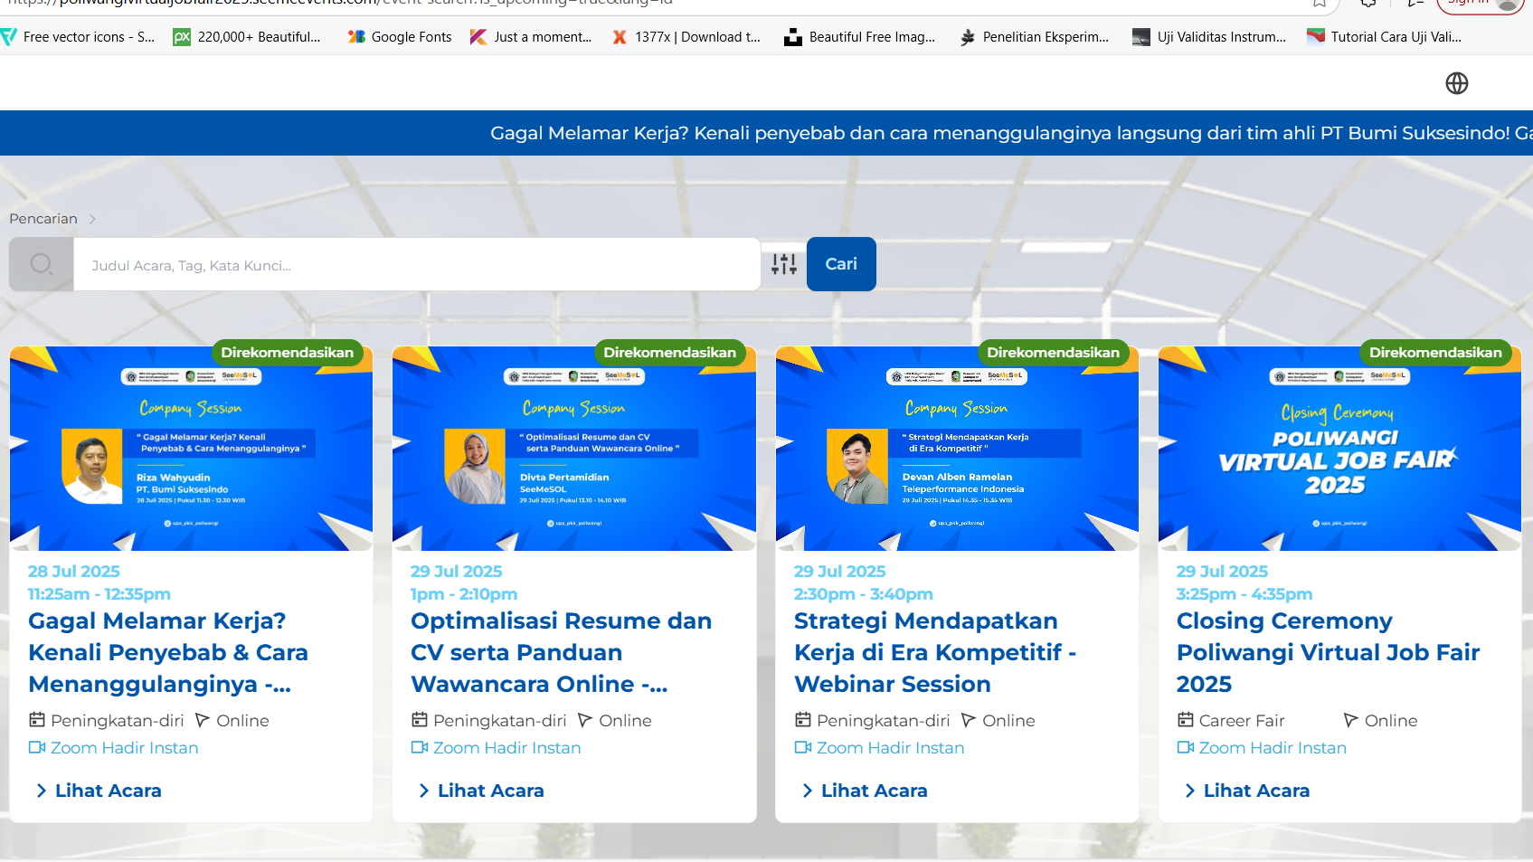The width and height of the screenshot is (1533, 862).
Task: Click Strategi Mendapatkan Kerja title
Action: 935,652
